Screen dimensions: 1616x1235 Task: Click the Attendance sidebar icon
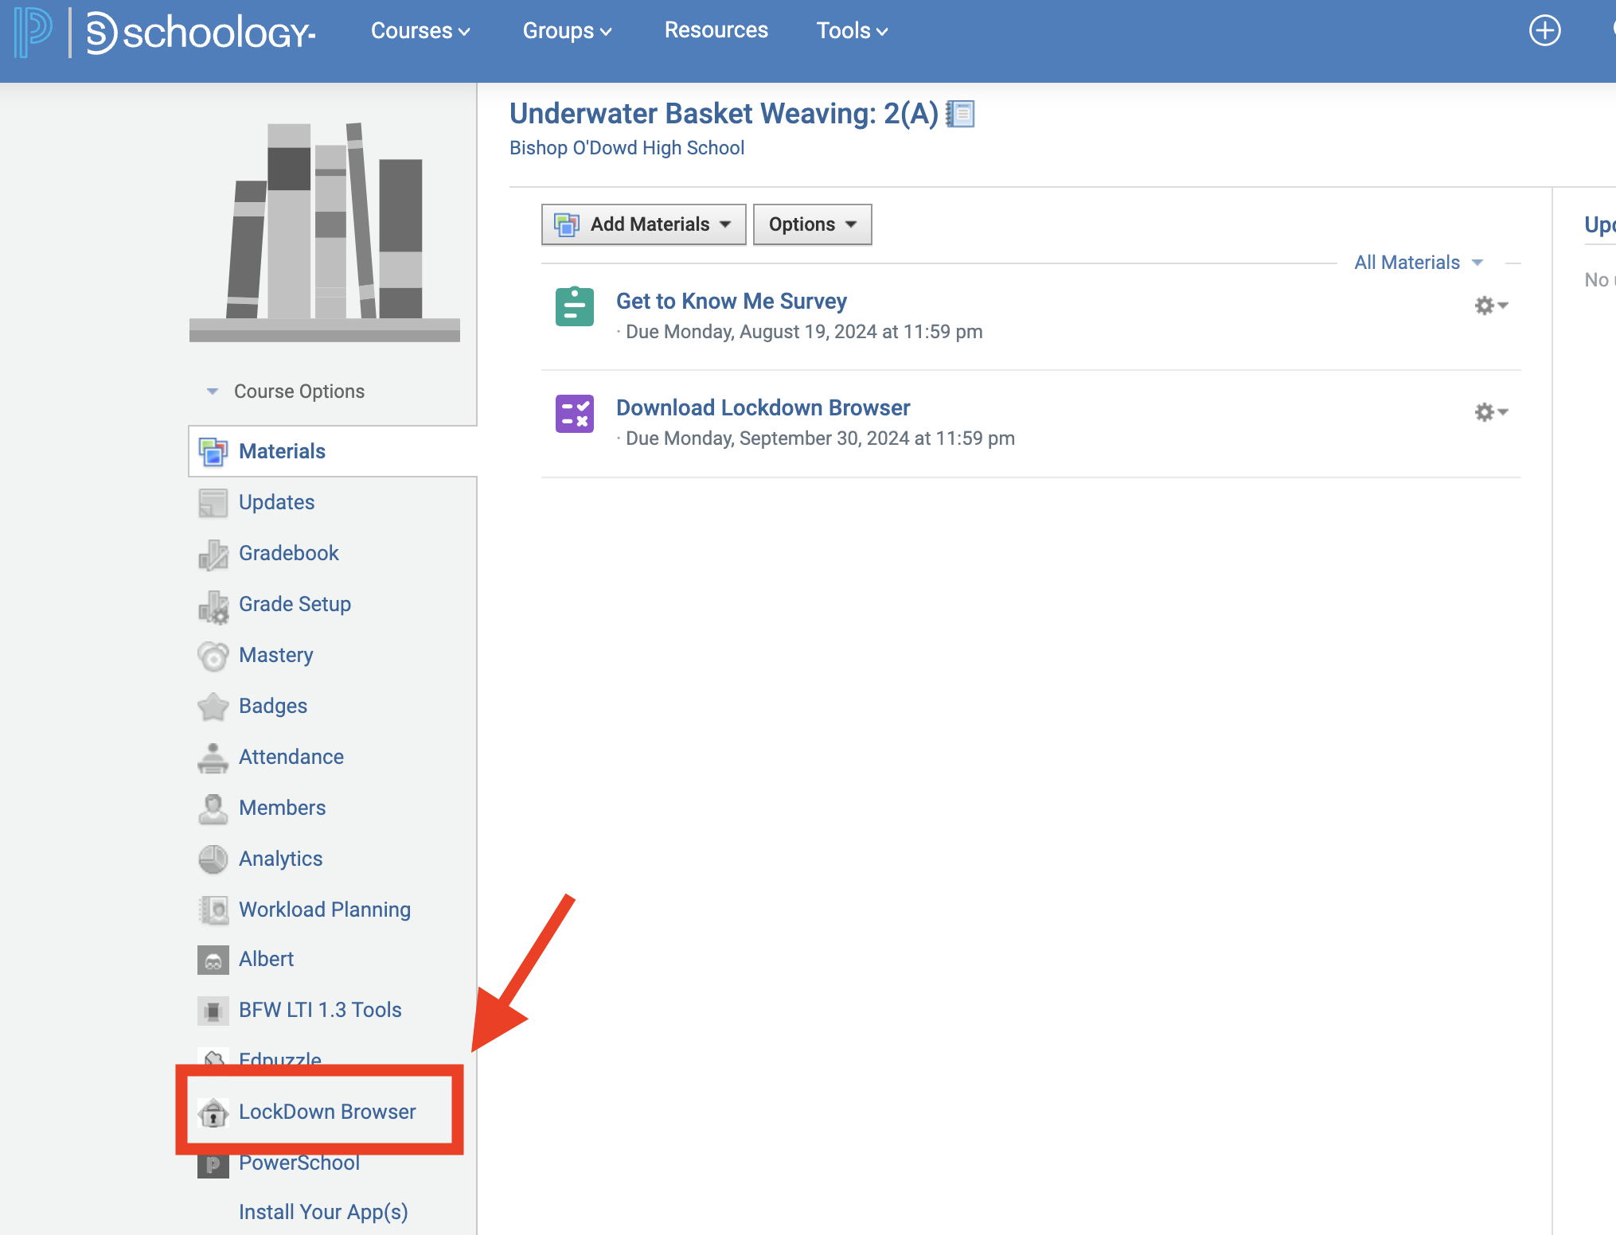coord(213,758)
